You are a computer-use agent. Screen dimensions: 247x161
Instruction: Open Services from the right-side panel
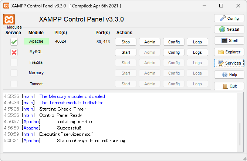click(229, 63)
